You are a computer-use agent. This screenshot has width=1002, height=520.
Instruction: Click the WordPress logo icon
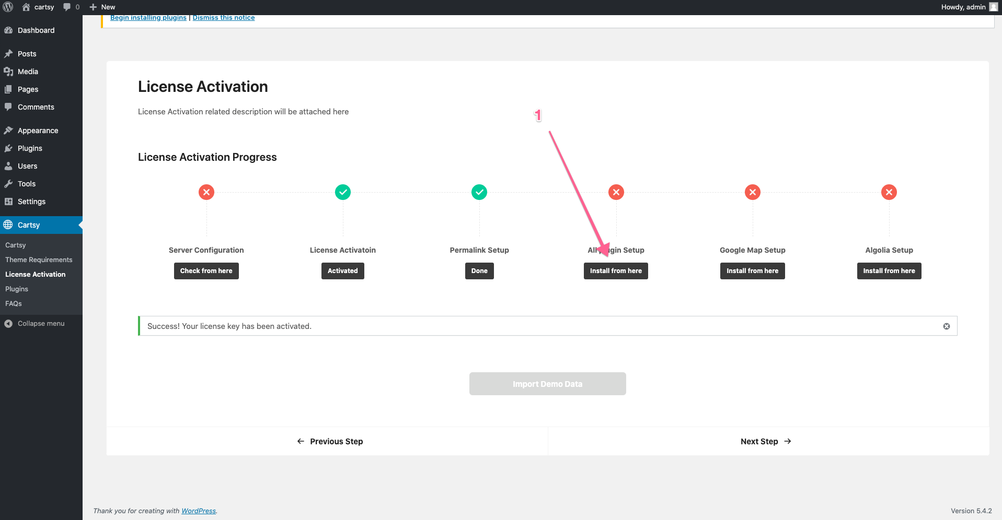pos(8,7)
